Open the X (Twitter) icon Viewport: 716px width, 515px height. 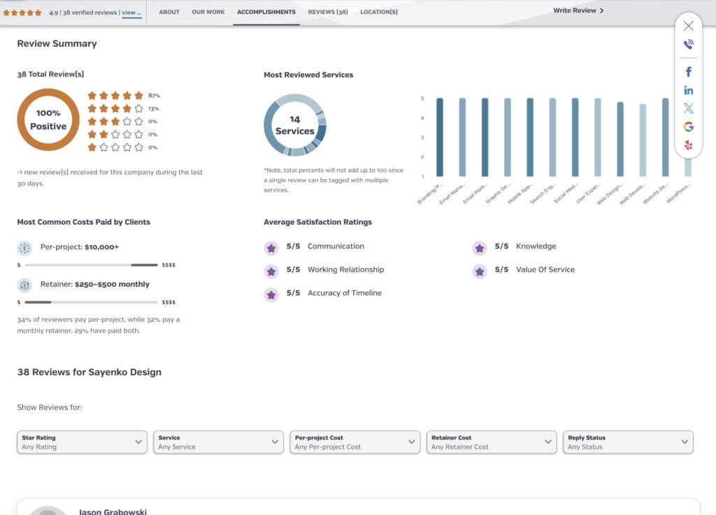tap(688, 108)
